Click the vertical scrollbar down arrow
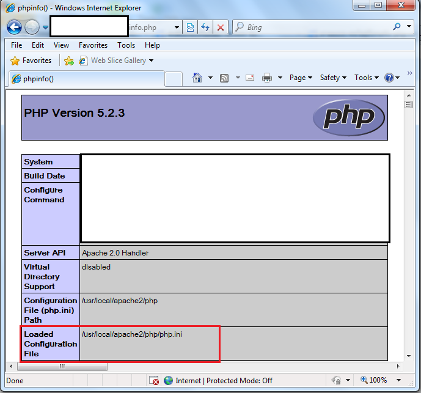This screenshot has height=393, width=421. 409,356
